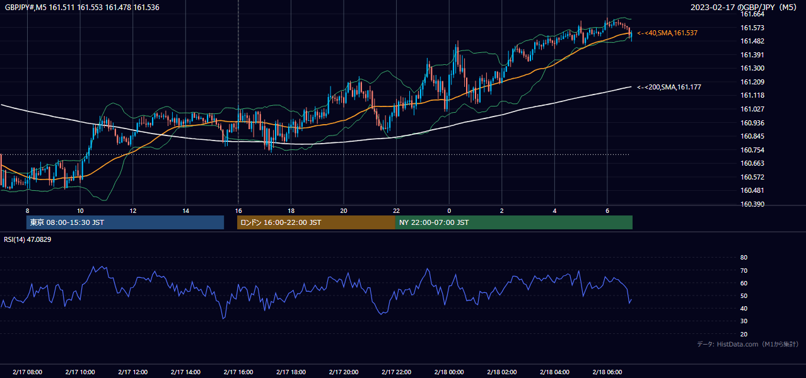Click price scale value 161.573
806x378 pixels.
click(x=752, y=28)
